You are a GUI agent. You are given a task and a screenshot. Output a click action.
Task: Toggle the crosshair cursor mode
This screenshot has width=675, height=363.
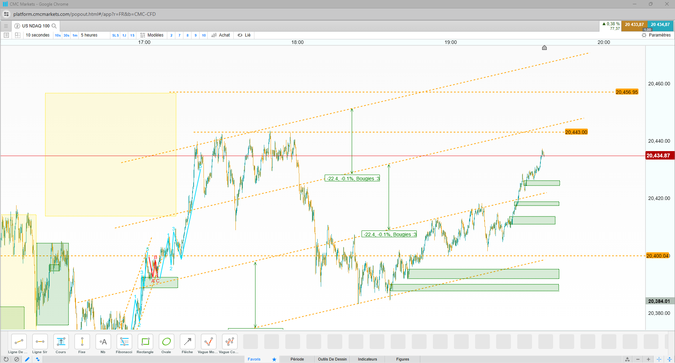coord(659,359)
